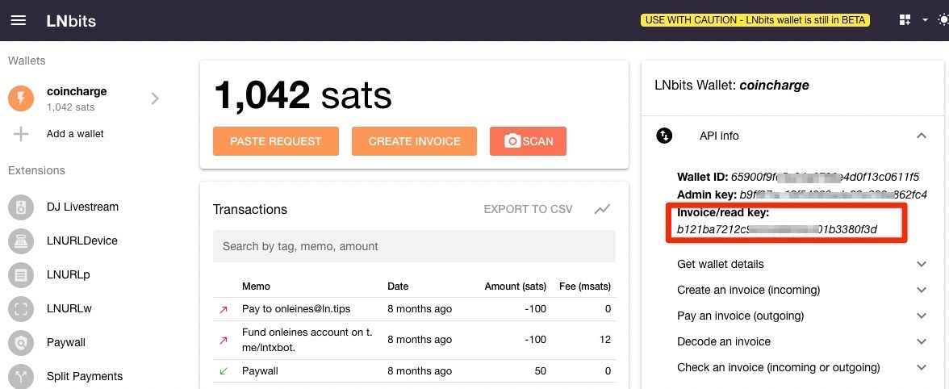Click the LNURLw extension icon
The width and height of the screenshot is (949, 389).
tap(21, 308)
